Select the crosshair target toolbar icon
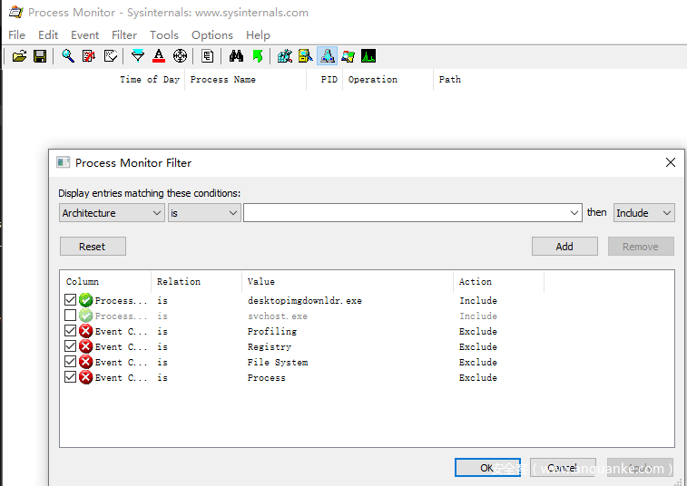Screen dimensions: 687x486 click(x=180, y=56)
